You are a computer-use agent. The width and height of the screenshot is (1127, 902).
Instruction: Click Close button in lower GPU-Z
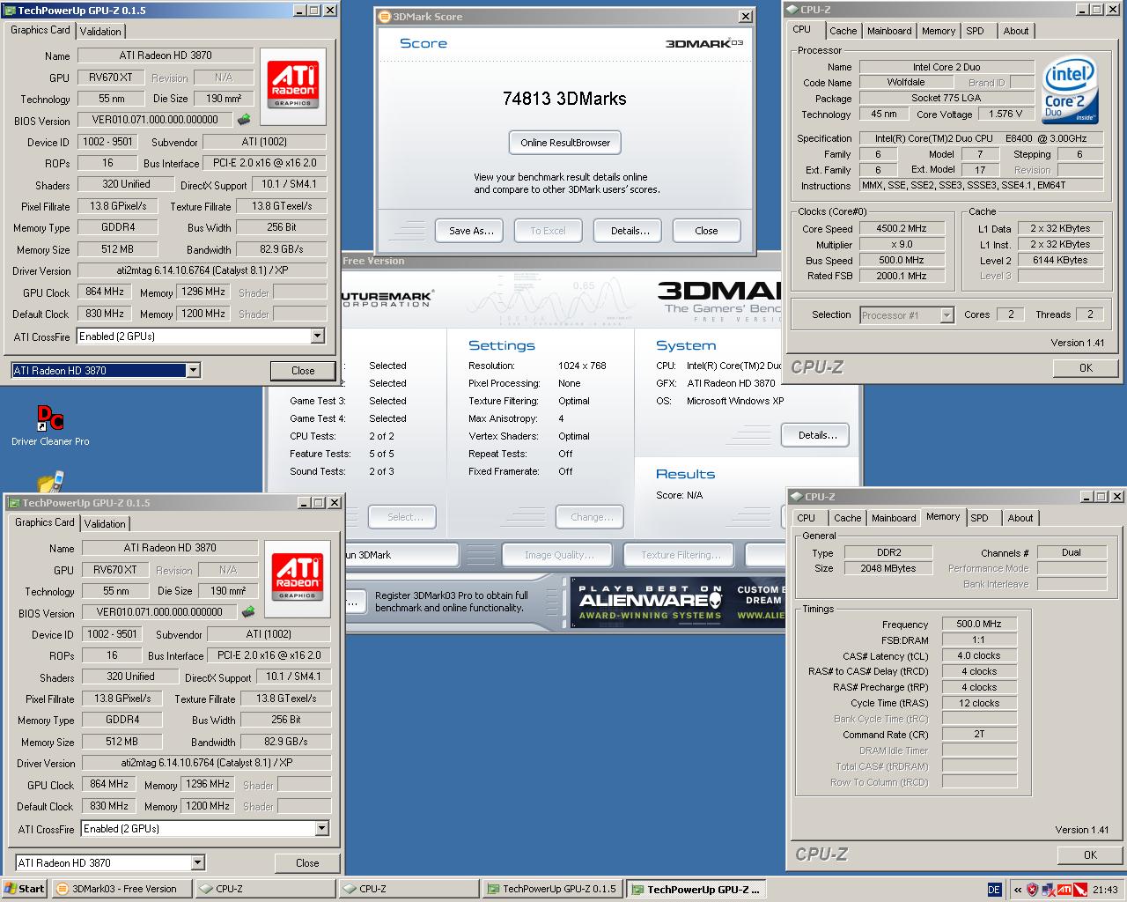(x=307, y=863)
